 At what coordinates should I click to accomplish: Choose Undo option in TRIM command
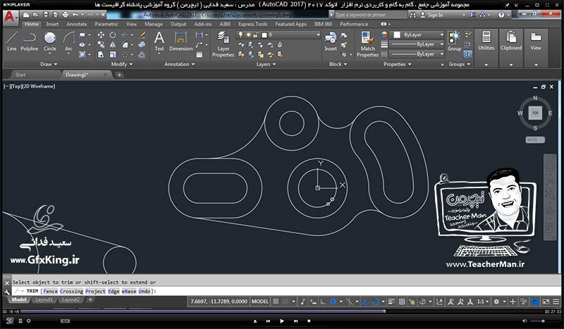145,291
